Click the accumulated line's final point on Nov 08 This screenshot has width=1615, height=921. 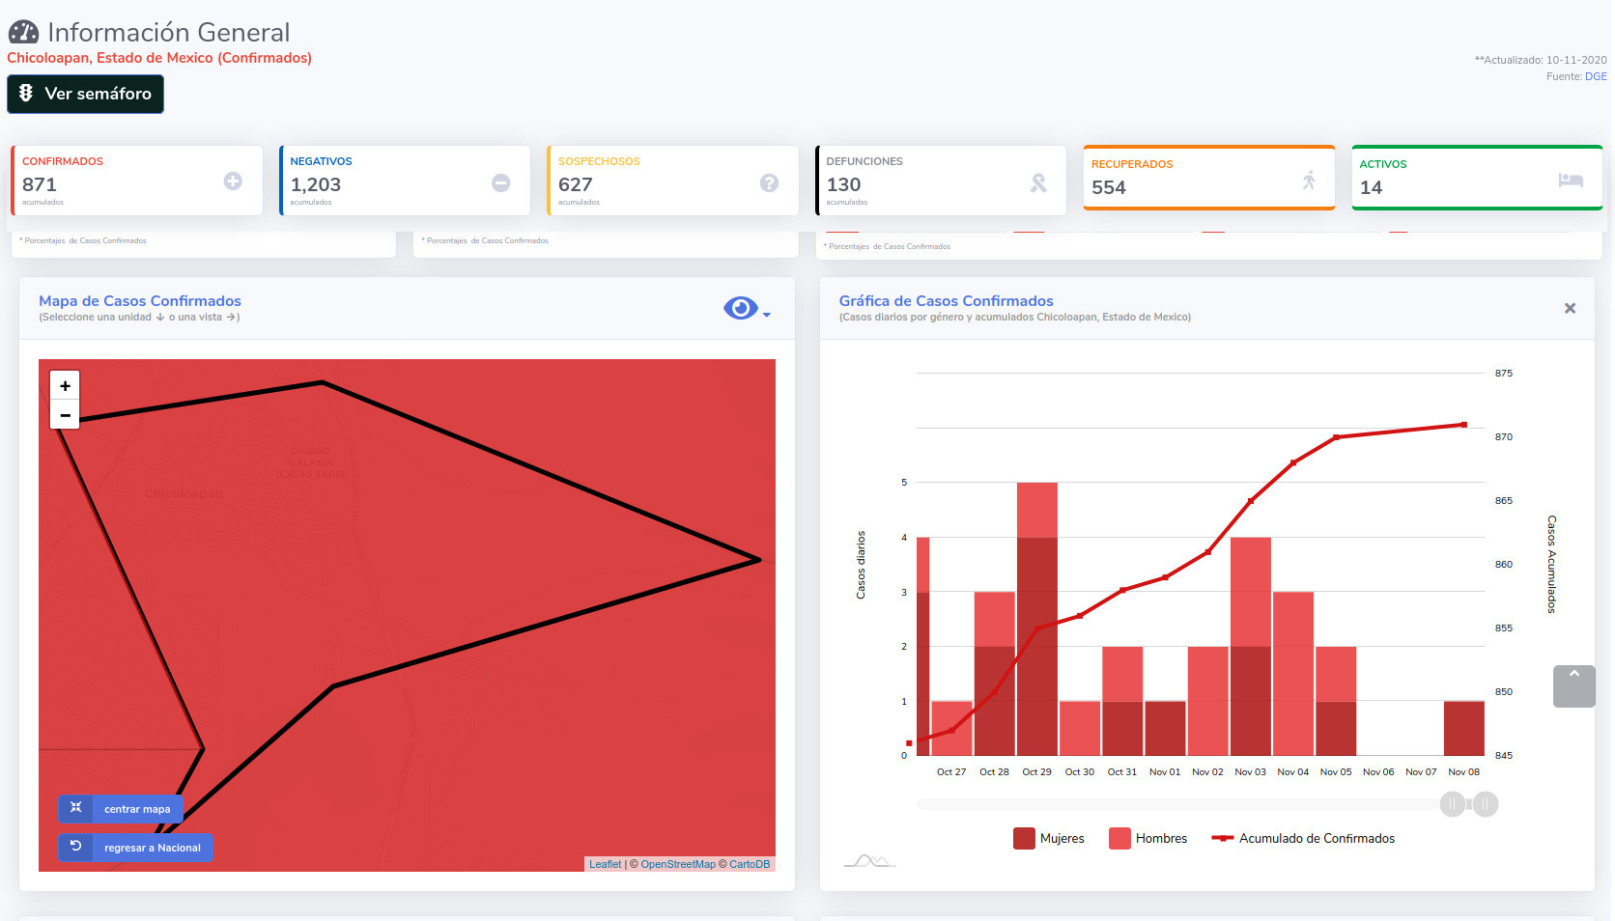1464,425
